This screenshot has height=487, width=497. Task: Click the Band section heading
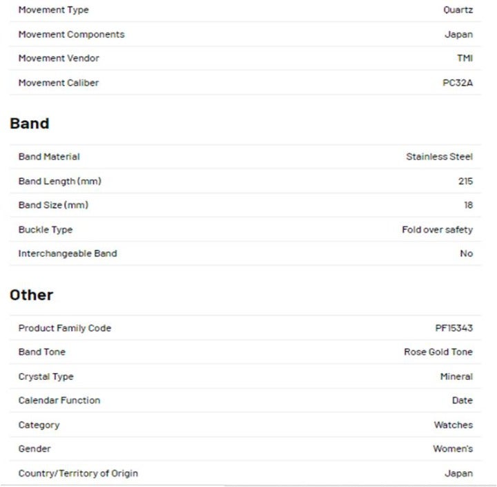[30, 124]
